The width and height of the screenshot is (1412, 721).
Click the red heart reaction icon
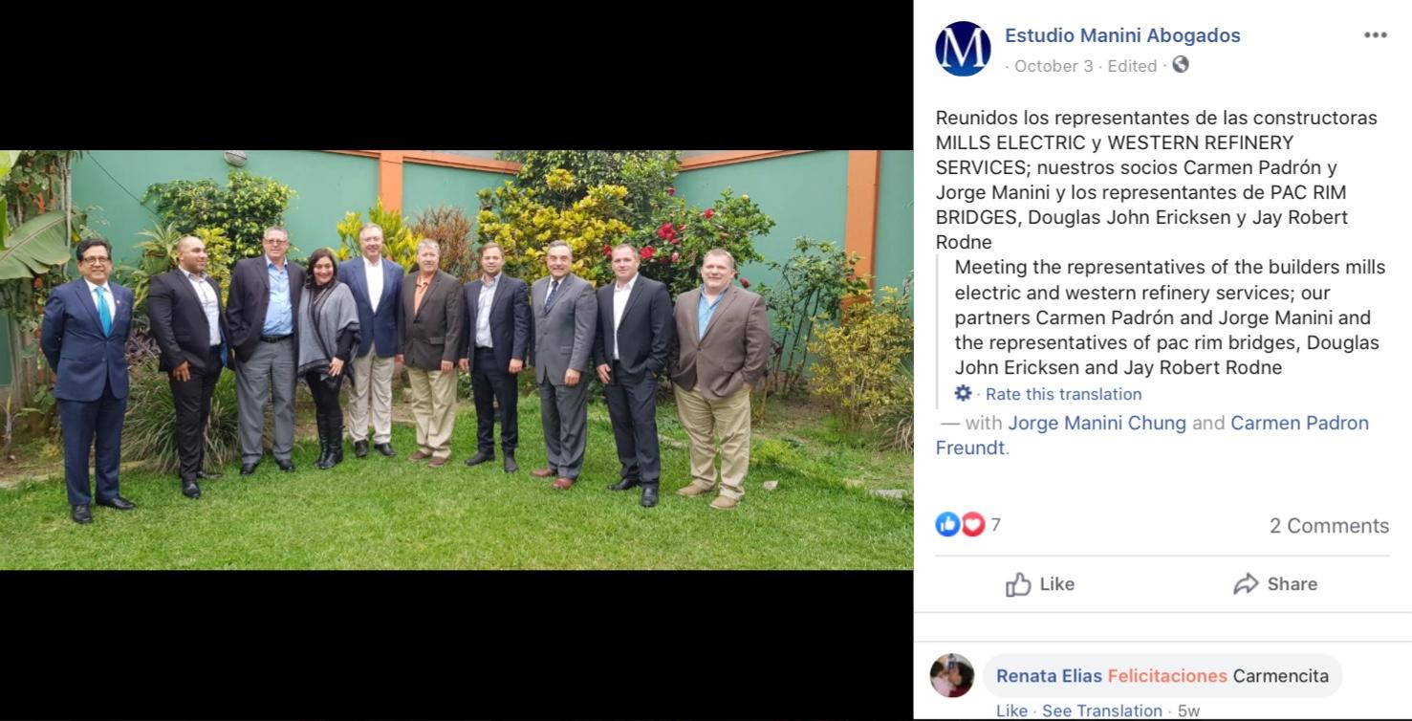click(972, 524)
